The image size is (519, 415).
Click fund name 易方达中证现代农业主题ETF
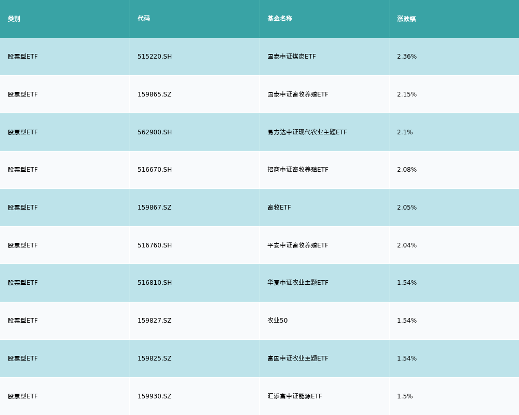[307, 132]
